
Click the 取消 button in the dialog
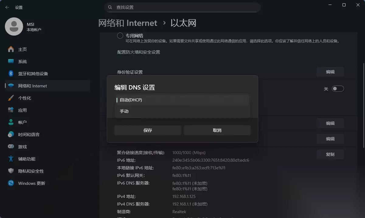point(217,130)
